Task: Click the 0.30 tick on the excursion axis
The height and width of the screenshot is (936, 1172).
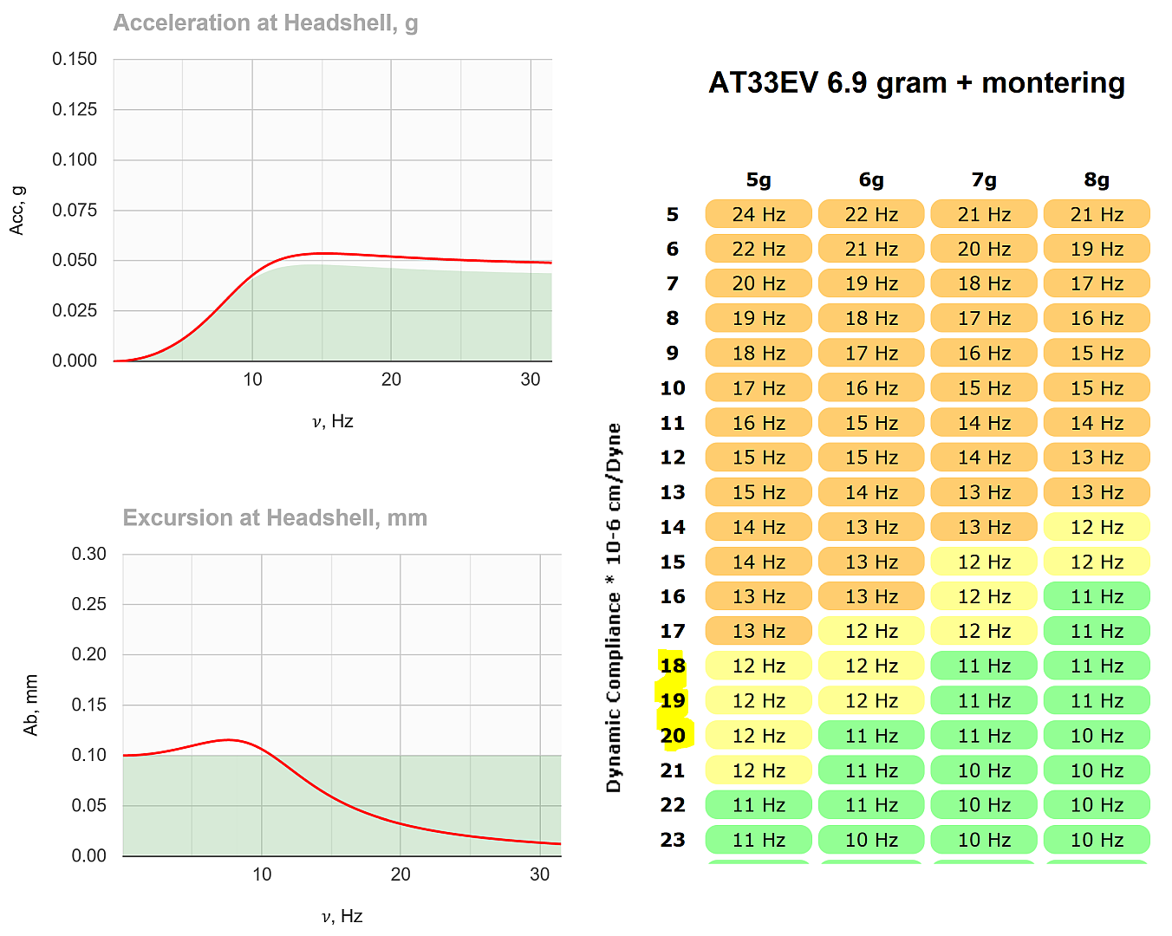Action: click(x=89, y=554)
